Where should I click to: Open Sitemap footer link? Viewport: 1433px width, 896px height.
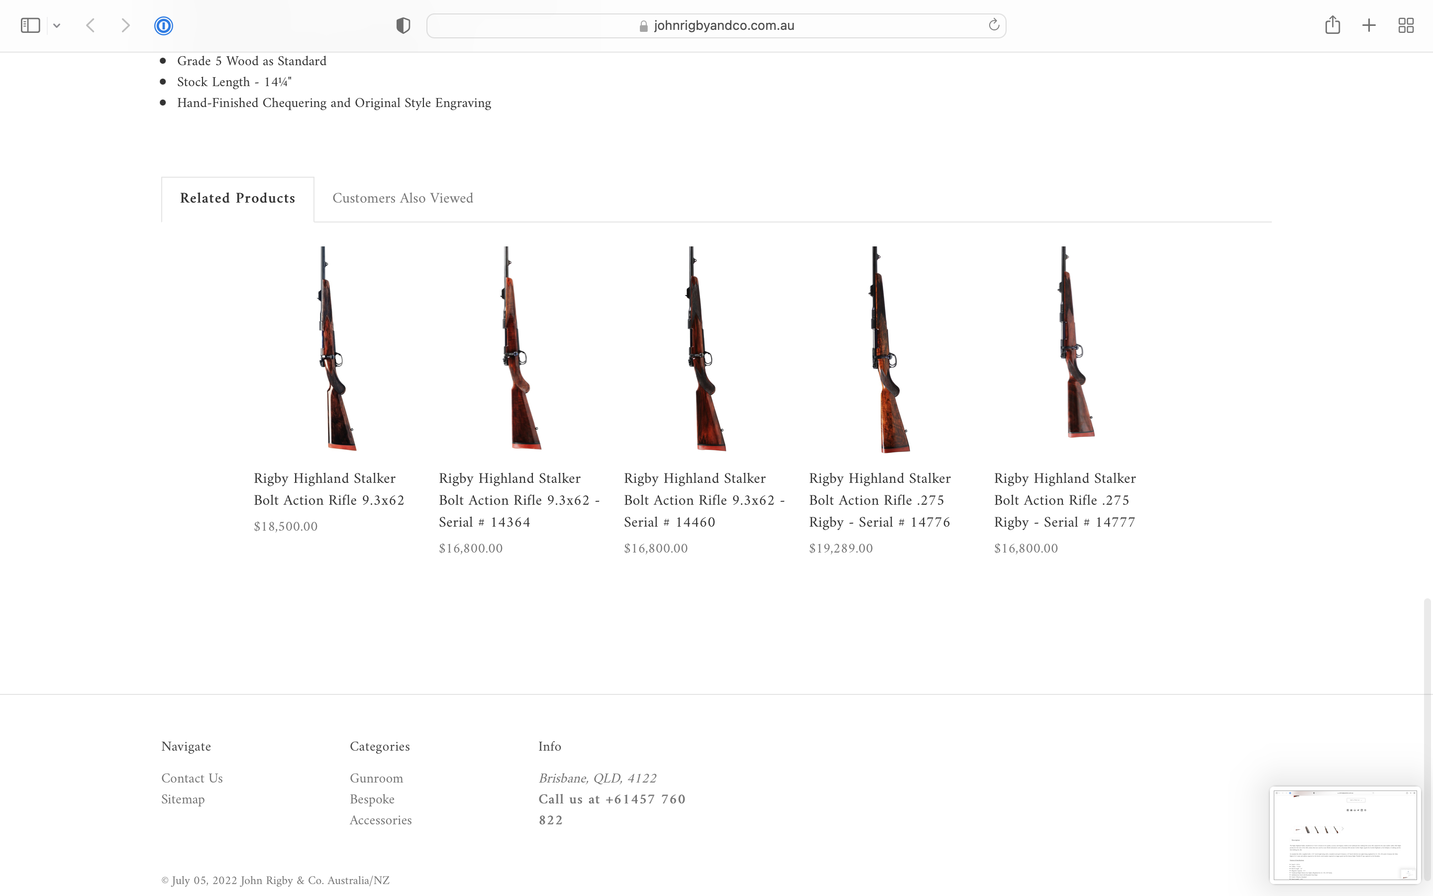point(183,799)
